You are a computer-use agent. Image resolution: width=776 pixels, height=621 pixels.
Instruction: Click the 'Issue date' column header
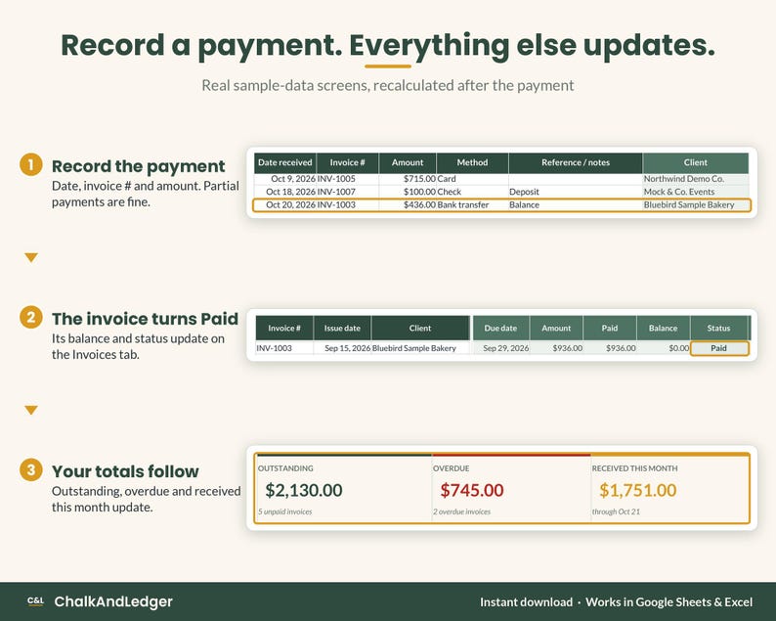pos(342,328)
